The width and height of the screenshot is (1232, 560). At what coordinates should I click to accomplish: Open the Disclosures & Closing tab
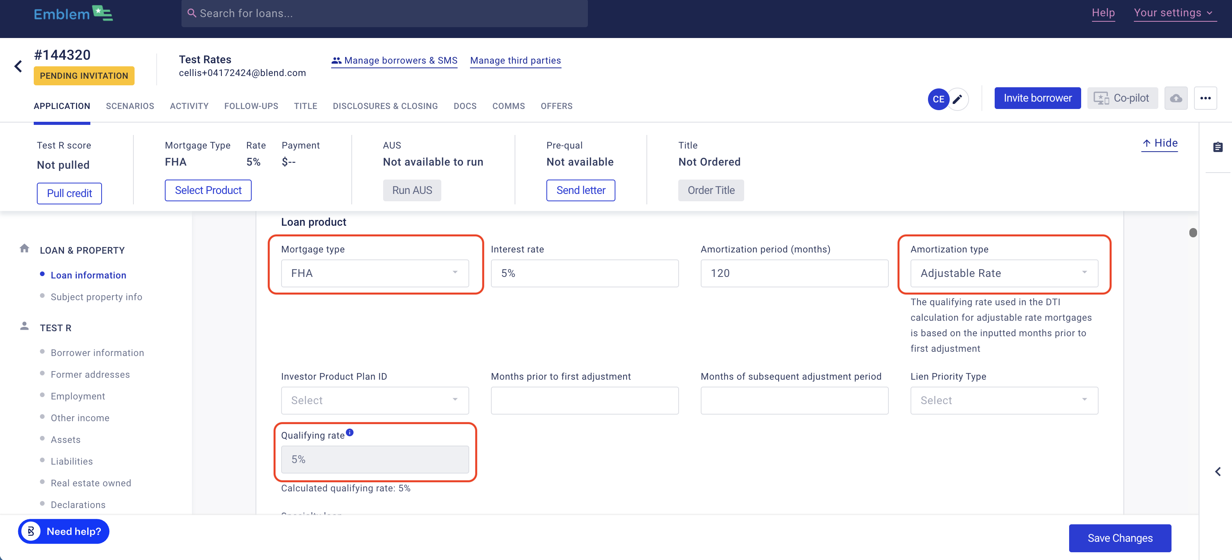point(385,106)
